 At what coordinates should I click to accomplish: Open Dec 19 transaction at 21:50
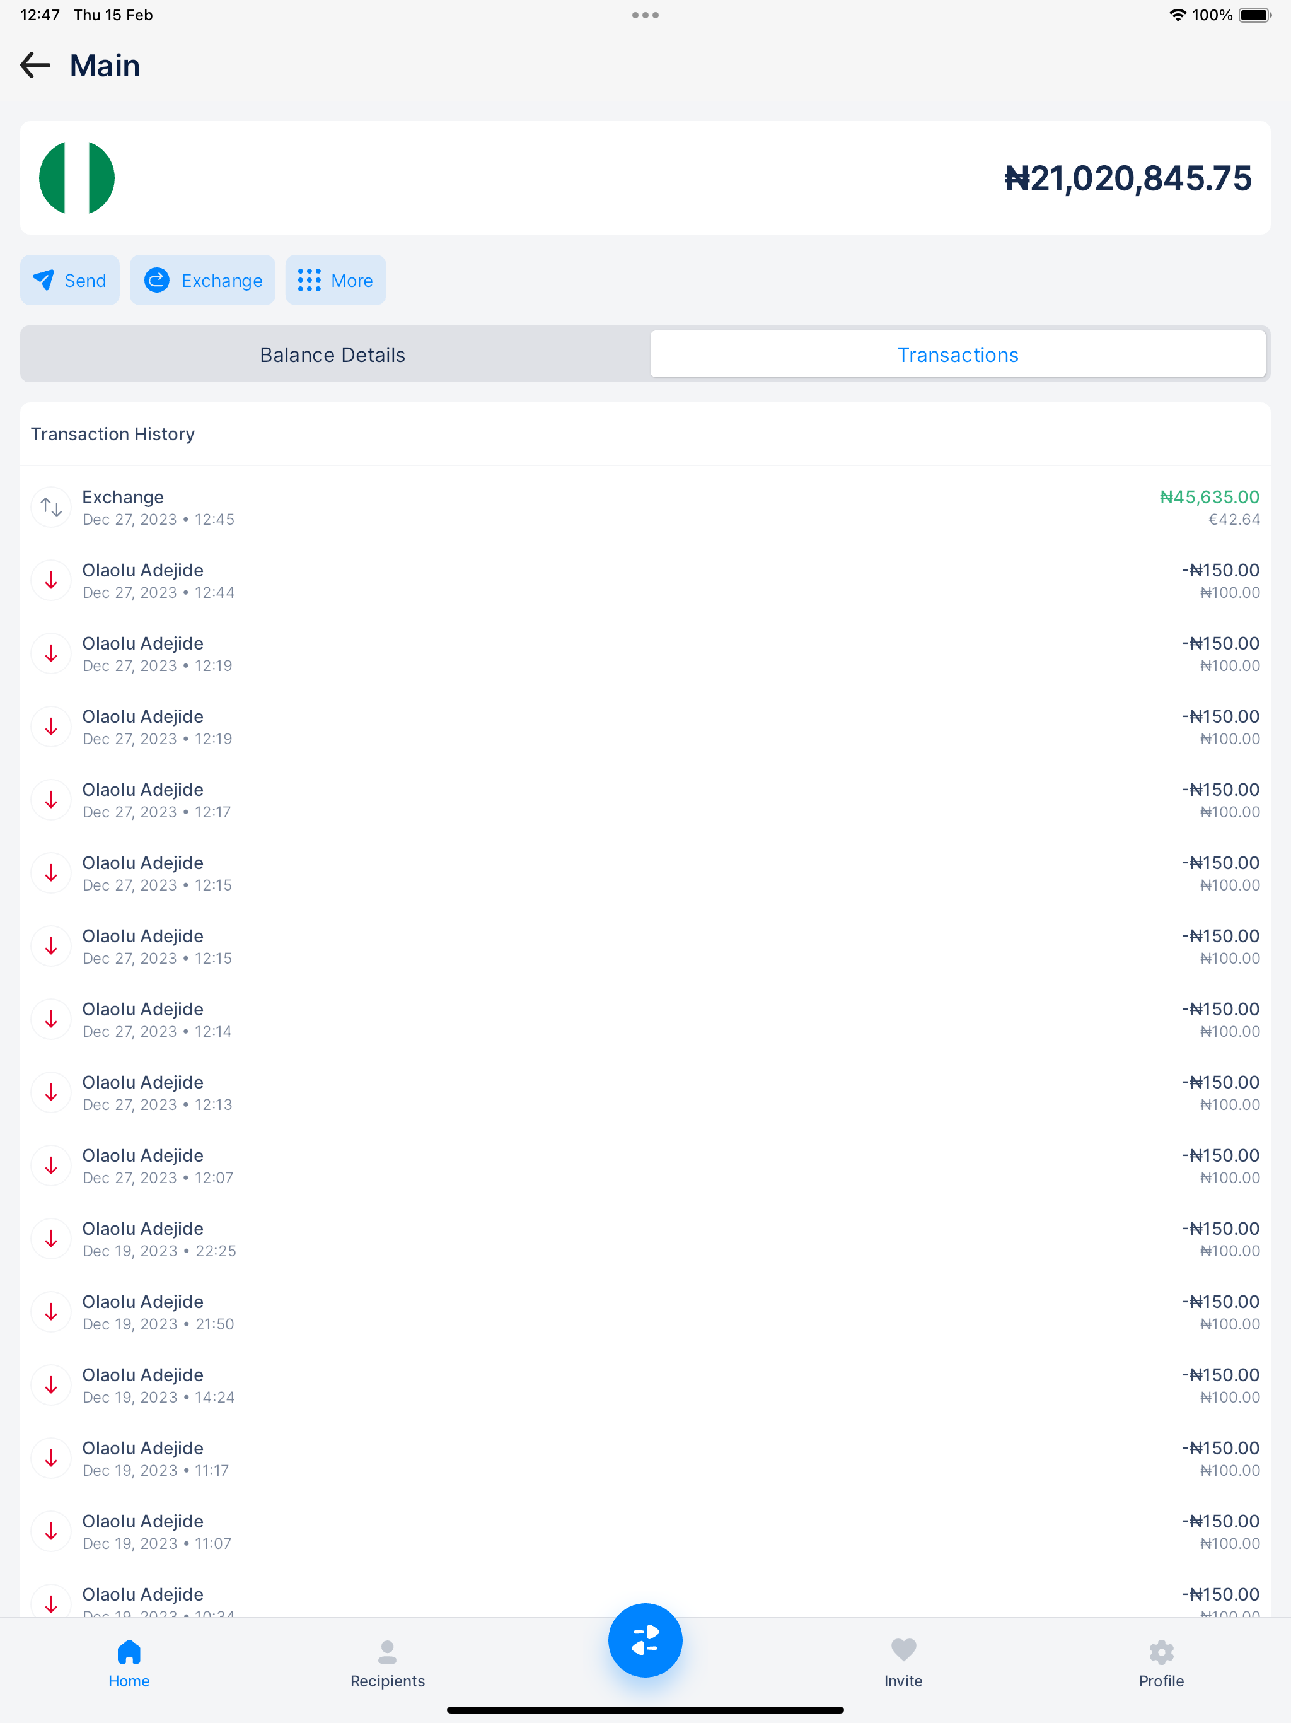click(645, 1312)
